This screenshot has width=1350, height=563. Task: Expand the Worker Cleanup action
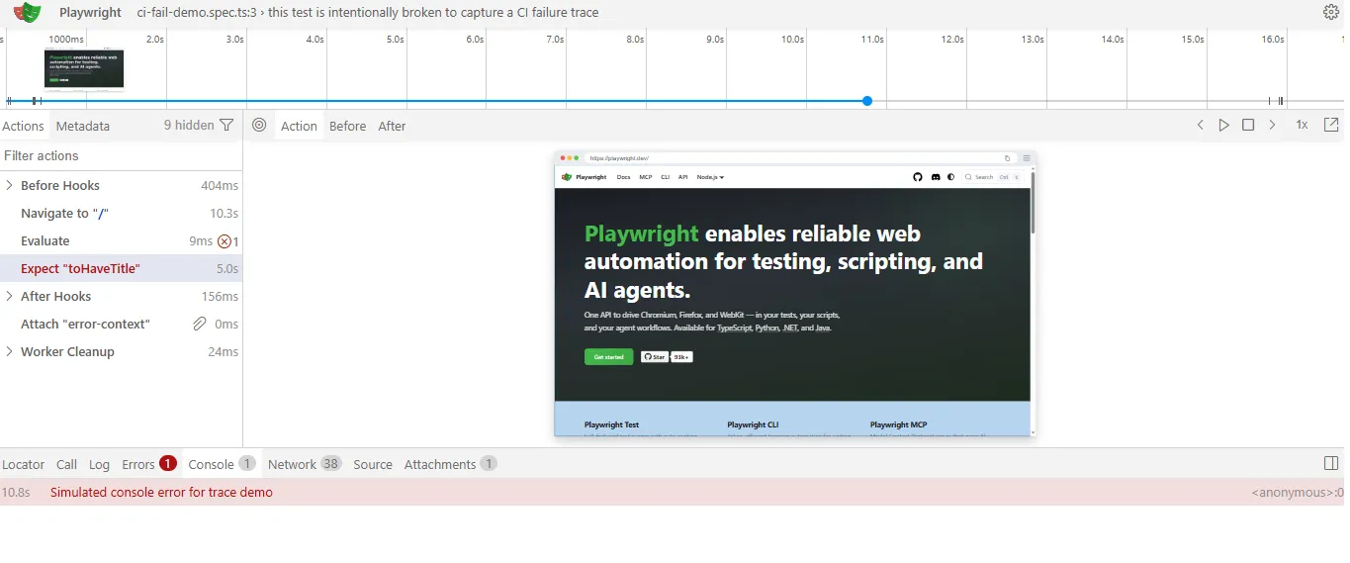[x=9, y=352]
